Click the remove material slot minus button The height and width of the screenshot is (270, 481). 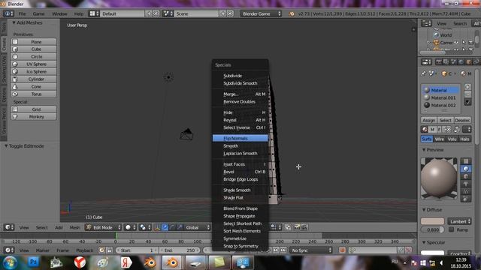point(467,94)
